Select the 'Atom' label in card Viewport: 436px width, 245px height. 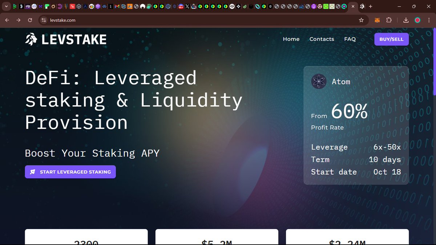[x=341, y=82]
